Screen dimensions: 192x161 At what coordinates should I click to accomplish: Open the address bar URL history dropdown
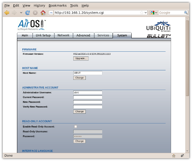[146, 13]
